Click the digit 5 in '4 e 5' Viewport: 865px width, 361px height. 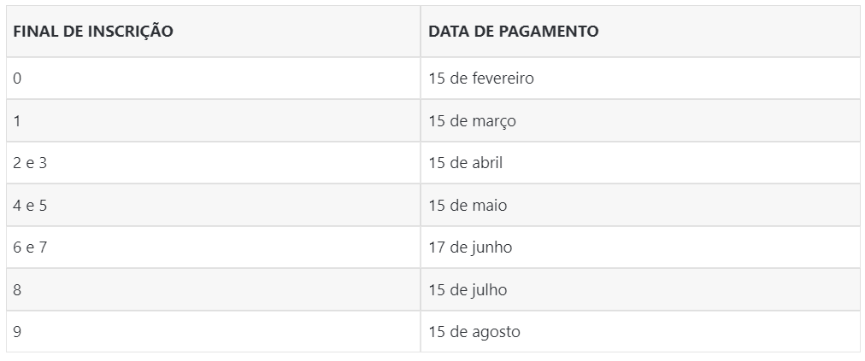pos(43,206)
